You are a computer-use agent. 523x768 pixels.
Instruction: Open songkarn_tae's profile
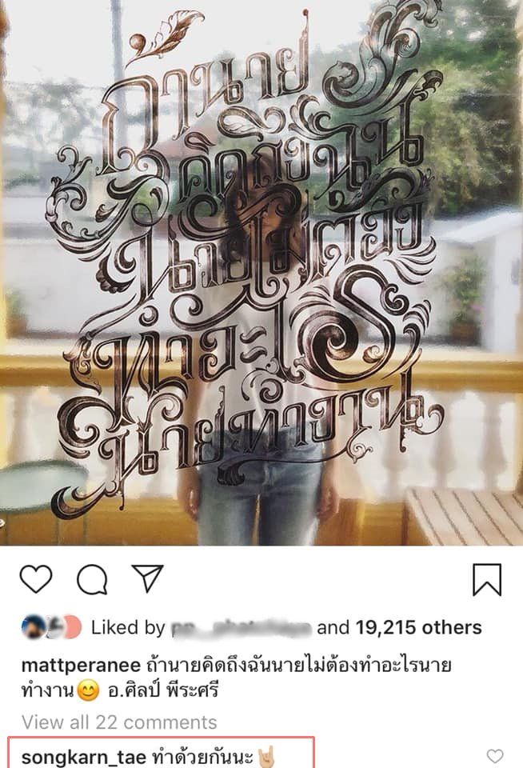(84, 757)
